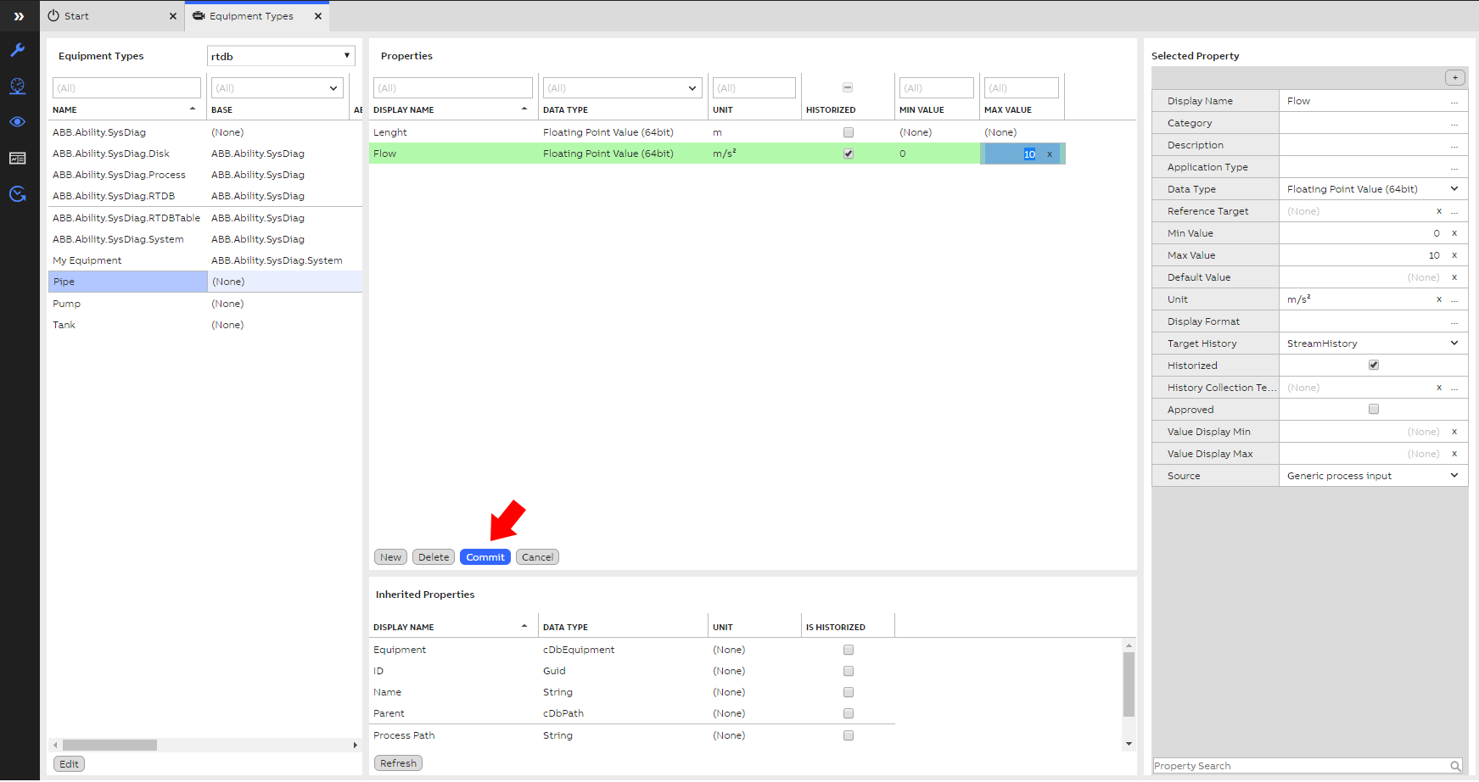Viewport: 1479px width, 782px height.
Task: Open the Reference Target ellipsis picker
Action: (1454, 212)
